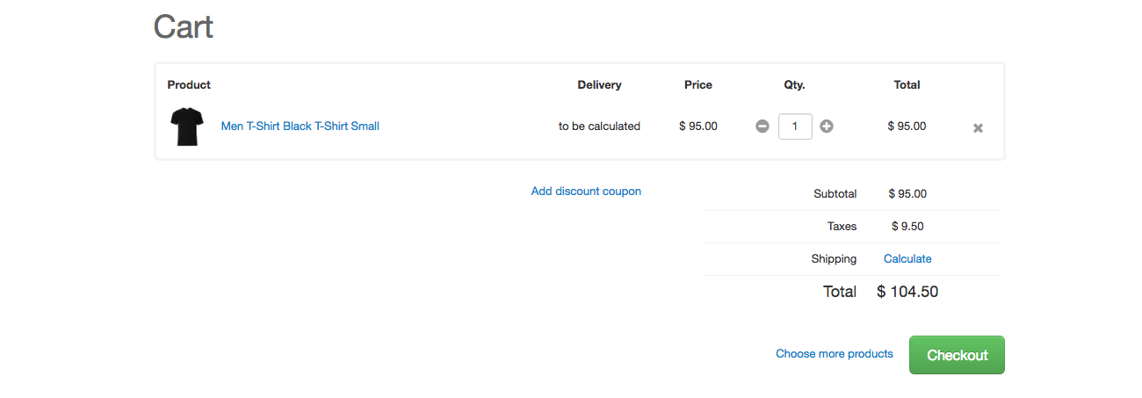Click the Subtotal label

click(x=835, y=194)
